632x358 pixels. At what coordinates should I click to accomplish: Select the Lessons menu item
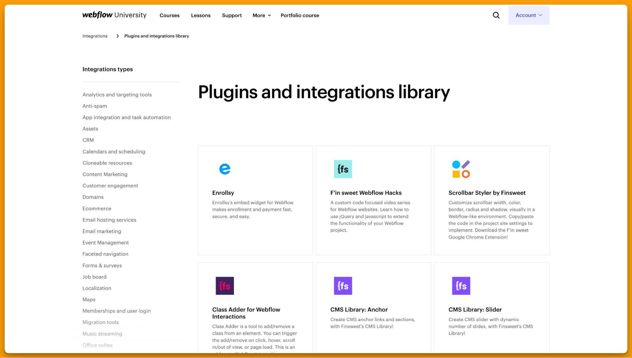click(200, 15)
